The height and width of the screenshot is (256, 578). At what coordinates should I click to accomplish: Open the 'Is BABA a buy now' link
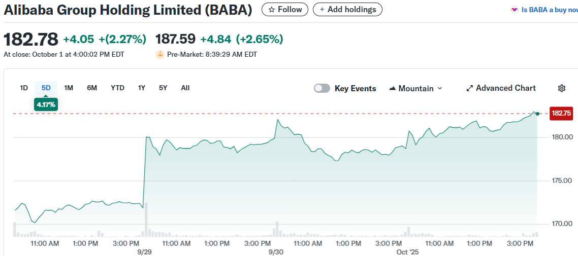pos(549,10)
